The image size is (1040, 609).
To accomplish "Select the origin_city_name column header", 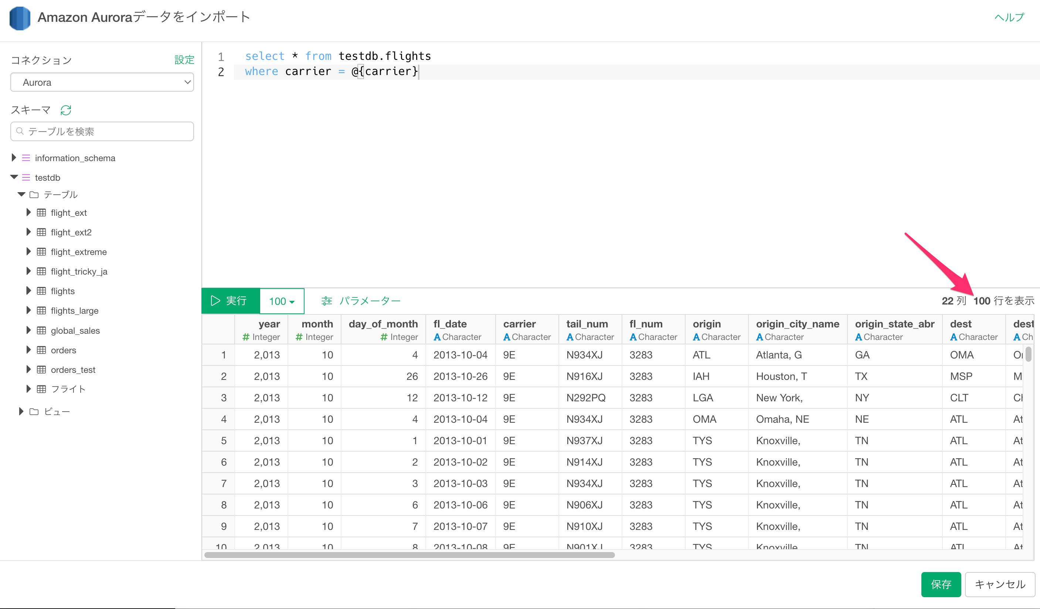I will [x=798, y=330].
